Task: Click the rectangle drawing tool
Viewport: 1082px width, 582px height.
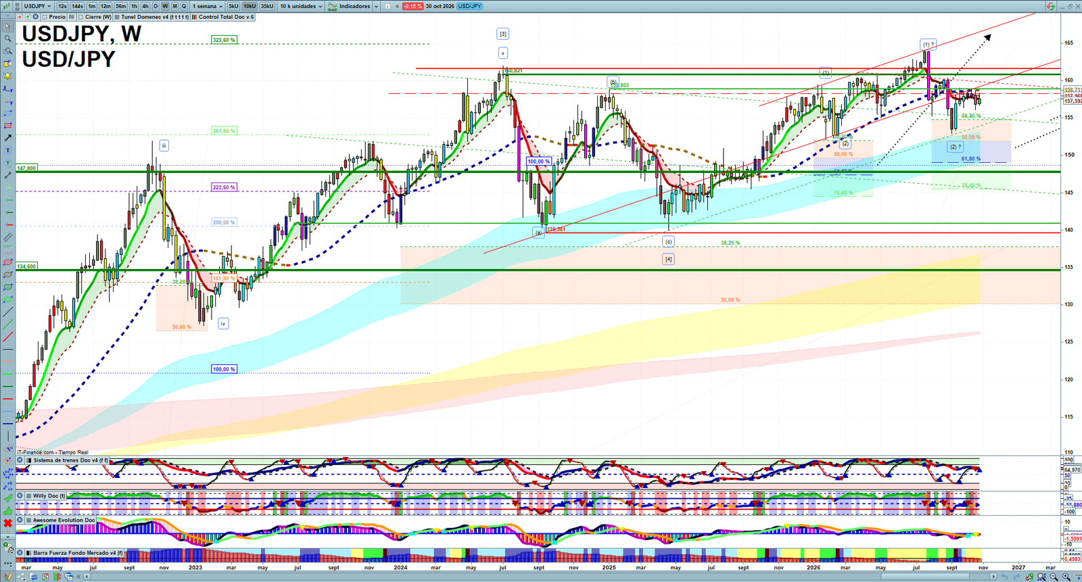Action: click(7, 126)
